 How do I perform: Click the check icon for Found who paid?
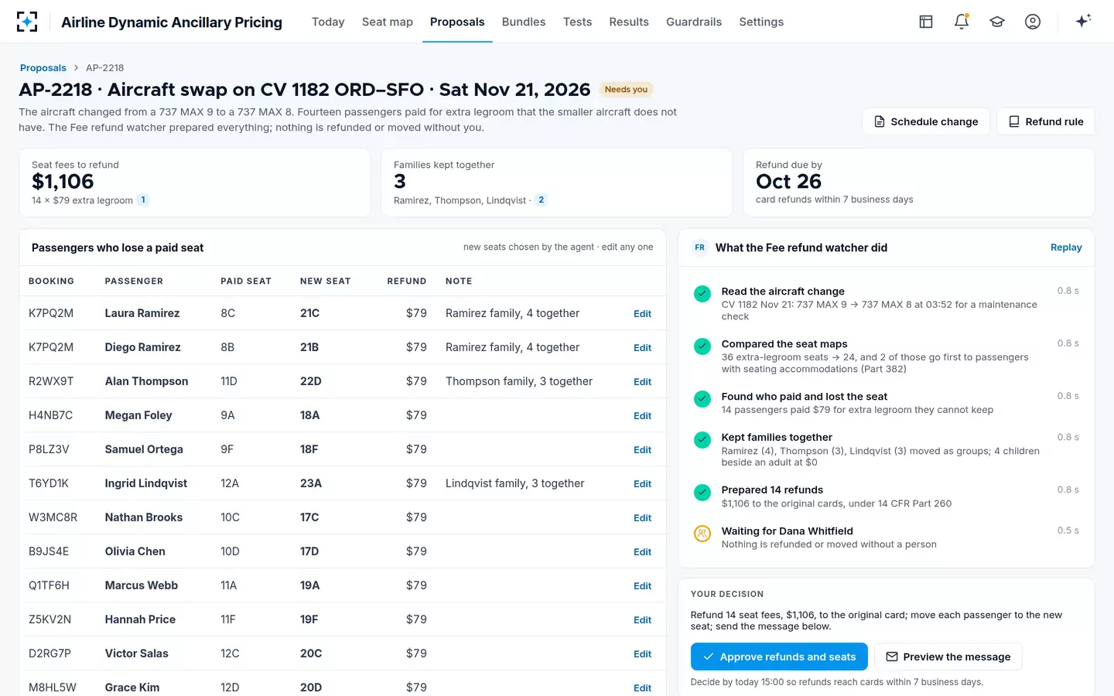(x=702, y=399)
